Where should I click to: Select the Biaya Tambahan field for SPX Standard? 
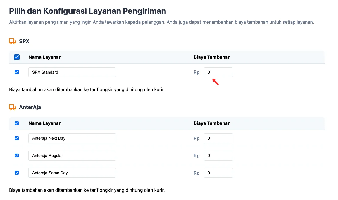point(218,72)
